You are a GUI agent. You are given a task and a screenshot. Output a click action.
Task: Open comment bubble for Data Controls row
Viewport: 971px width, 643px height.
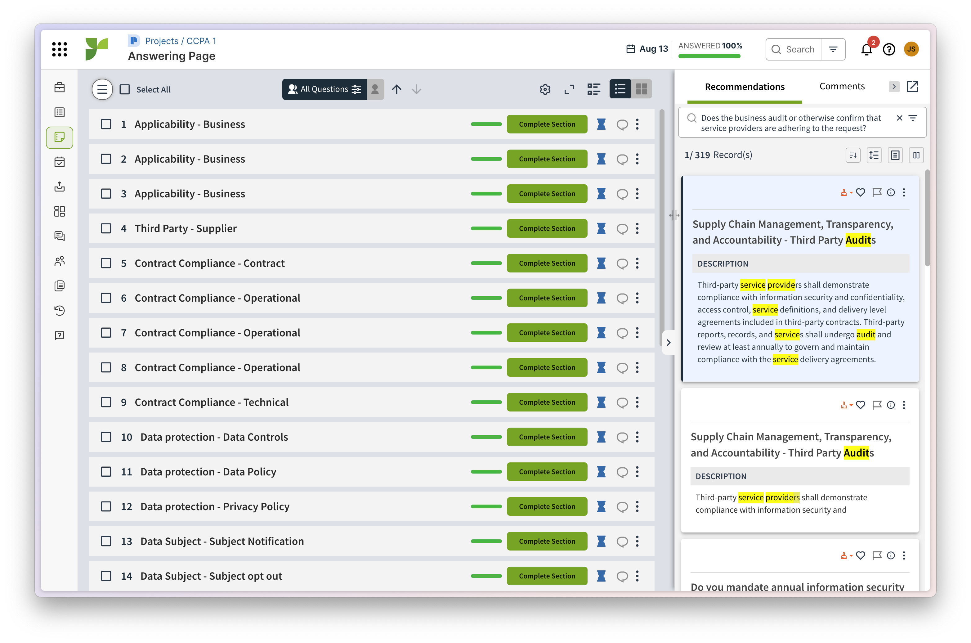(622, 437)
